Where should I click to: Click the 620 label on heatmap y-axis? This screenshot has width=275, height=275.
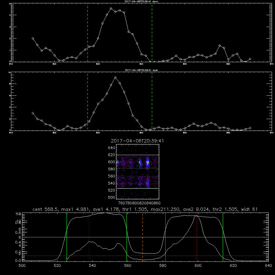112,155
